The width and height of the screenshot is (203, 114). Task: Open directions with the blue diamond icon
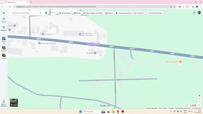coord(46,13)
